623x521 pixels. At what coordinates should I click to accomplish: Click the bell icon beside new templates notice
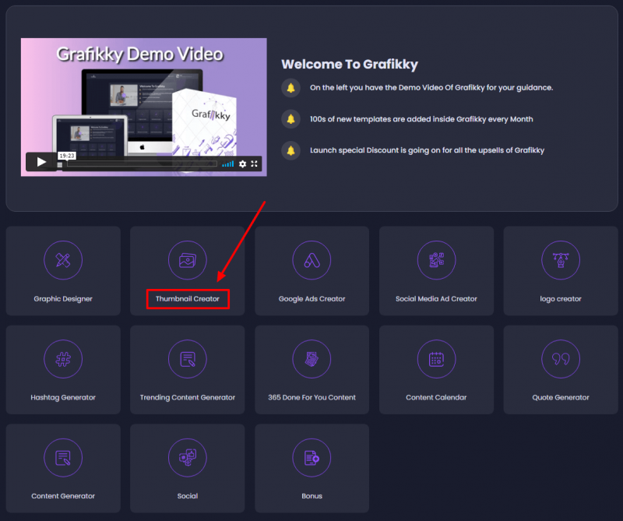(290, 119)
